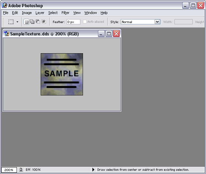Viewport: 206px width, 174px height.
Task: Open the Edit menu
Action: pos(15,13)
